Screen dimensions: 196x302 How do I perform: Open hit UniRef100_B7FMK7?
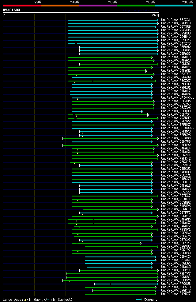[x=176, y=125]
